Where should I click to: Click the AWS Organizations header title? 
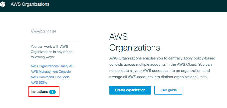(30, 4)
